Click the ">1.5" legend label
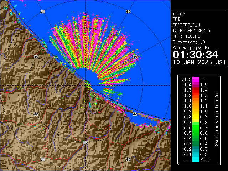 point(187,79)
